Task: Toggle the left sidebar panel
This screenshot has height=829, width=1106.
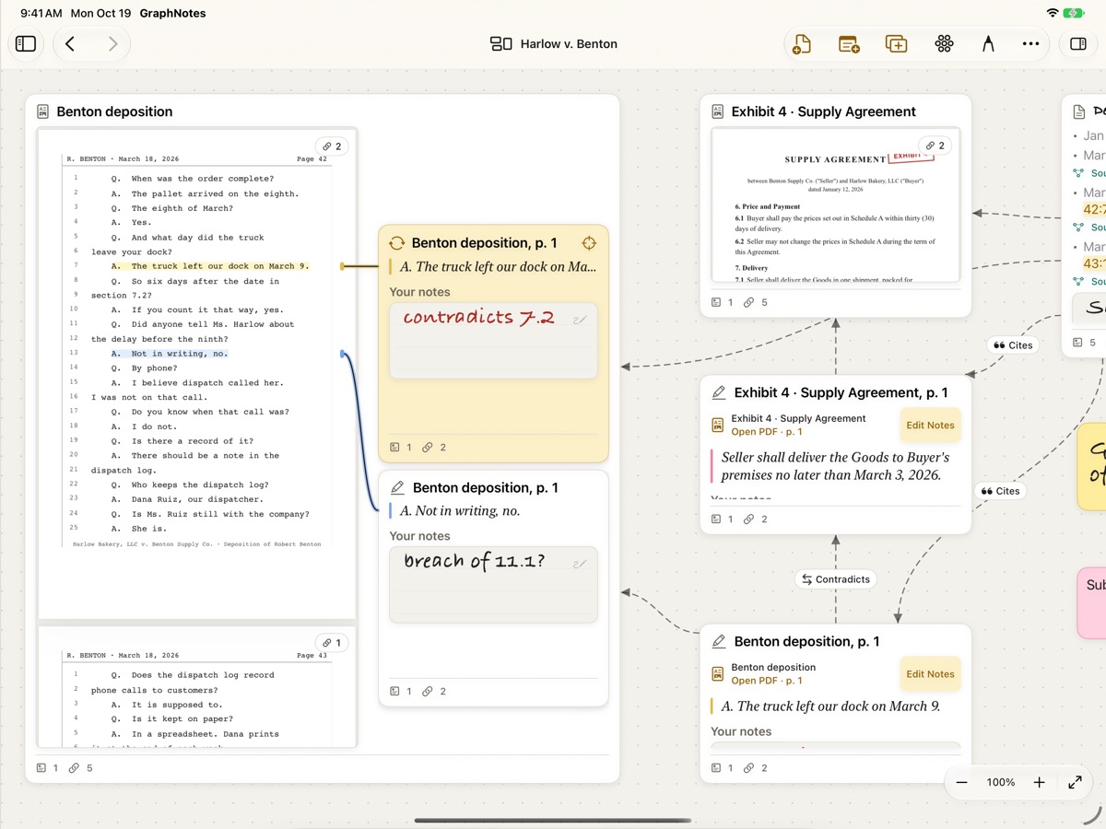Action: (26, 43)
